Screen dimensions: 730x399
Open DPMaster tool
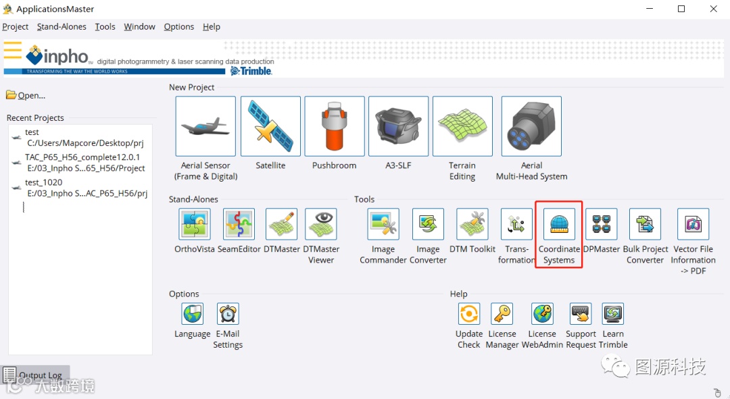602,224
